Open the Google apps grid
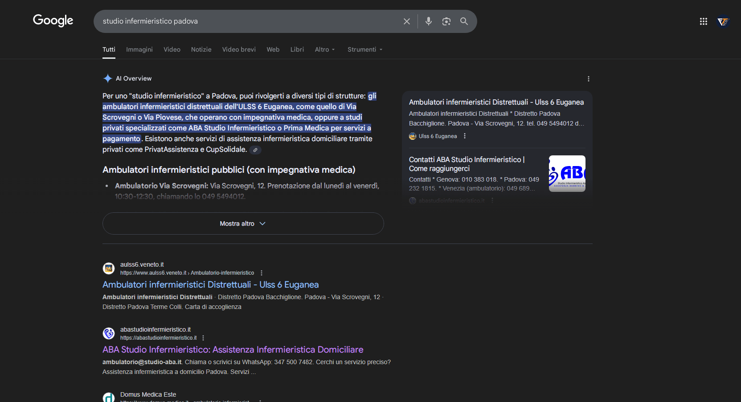Image resolution: width=741 pixels, height=402 pixels. coord(703,21)
